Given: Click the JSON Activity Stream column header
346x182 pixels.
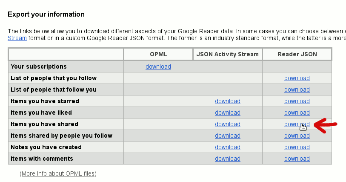Looking at the screenshot, I should 227,54.
